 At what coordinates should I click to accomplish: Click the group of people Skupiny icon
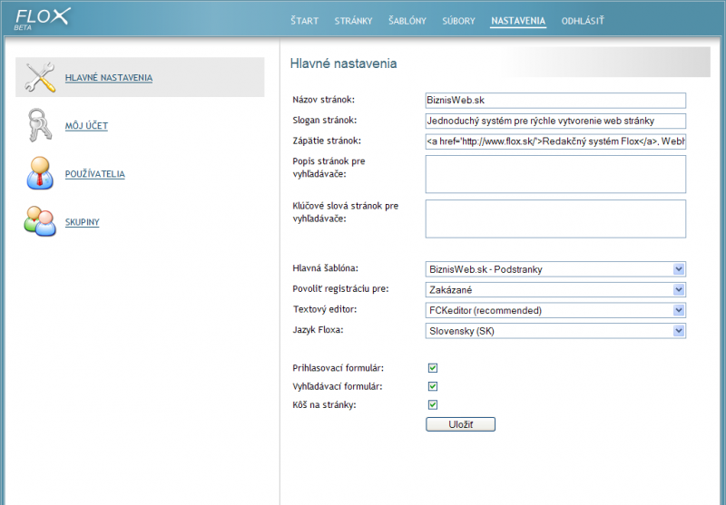click(x=41, y=222)
